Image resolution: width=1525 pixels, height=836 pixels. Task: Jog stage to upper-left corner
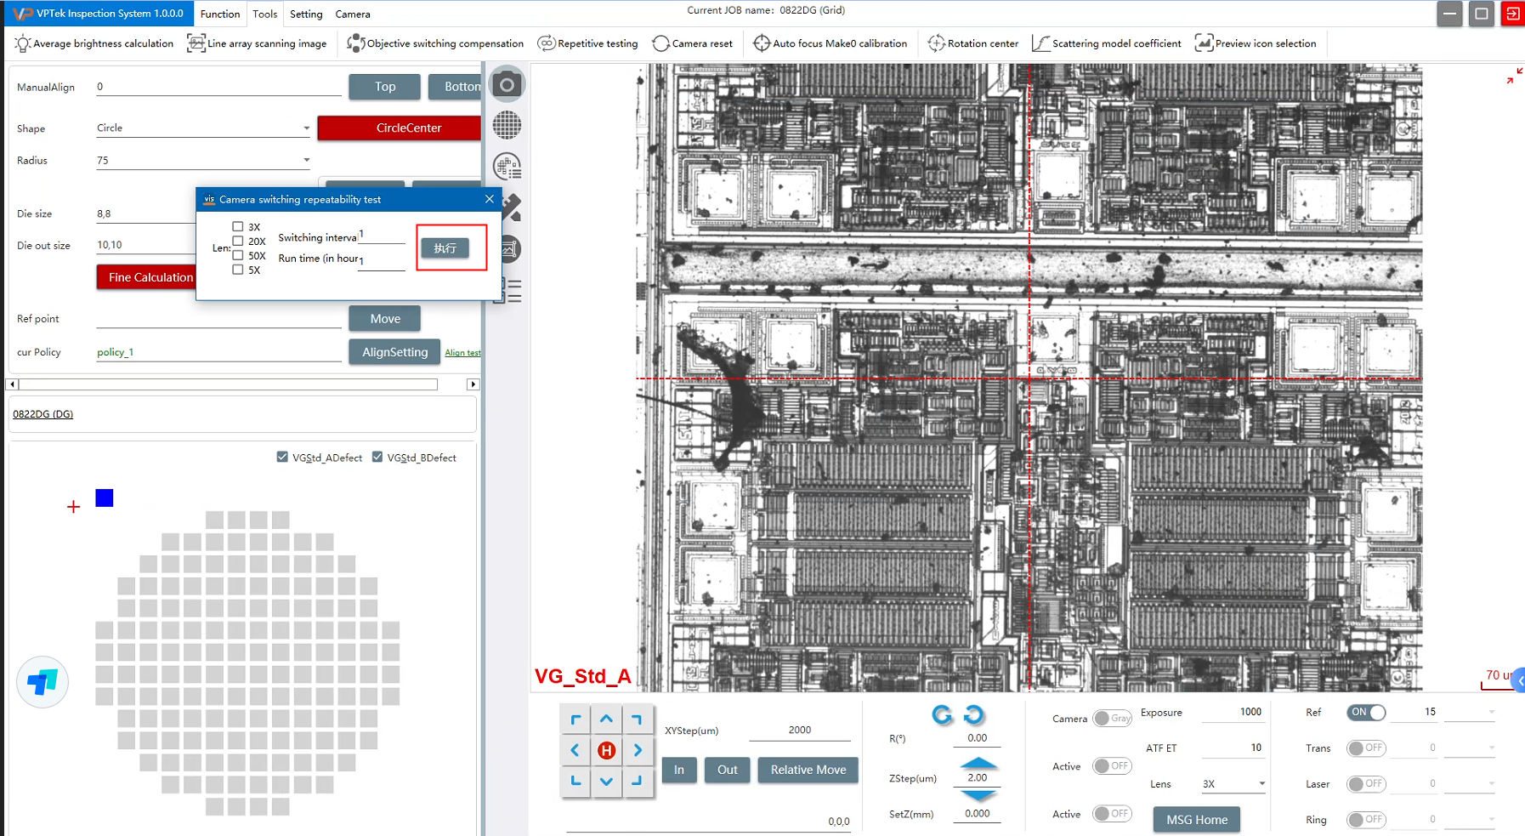pyautogui.click(x=575, y=719)
